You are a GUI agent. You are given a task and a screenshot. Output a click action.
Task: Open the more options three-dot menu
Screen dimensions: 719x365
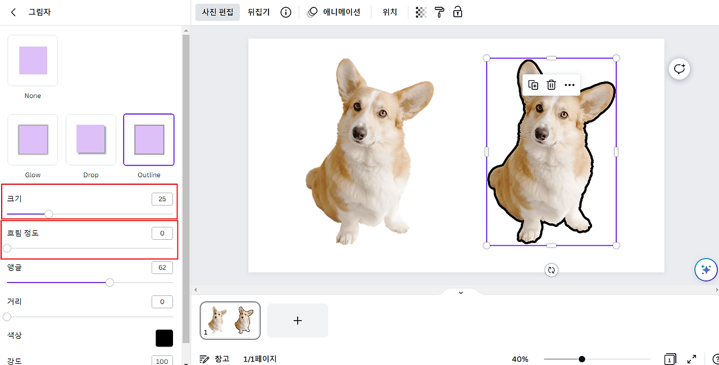click(x=570, y=85)
